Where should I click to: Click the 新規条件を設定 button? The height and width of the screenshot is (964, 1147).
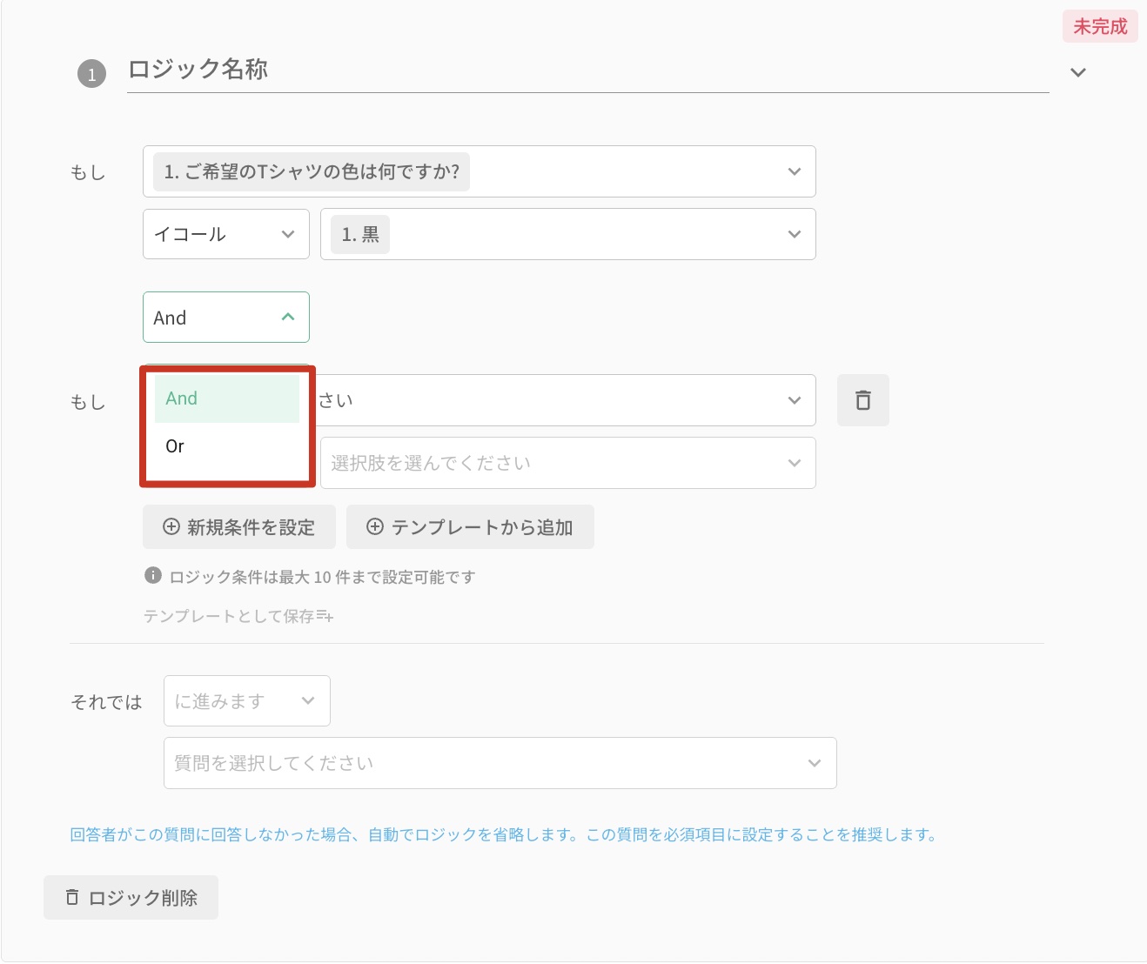tap(238, 527)
